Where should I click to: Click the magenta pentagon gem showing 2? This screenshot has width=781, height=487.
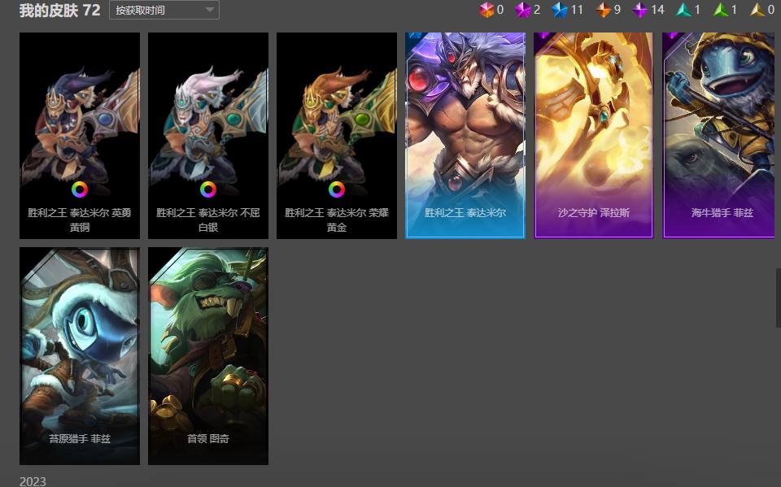(x=522, y=10)
